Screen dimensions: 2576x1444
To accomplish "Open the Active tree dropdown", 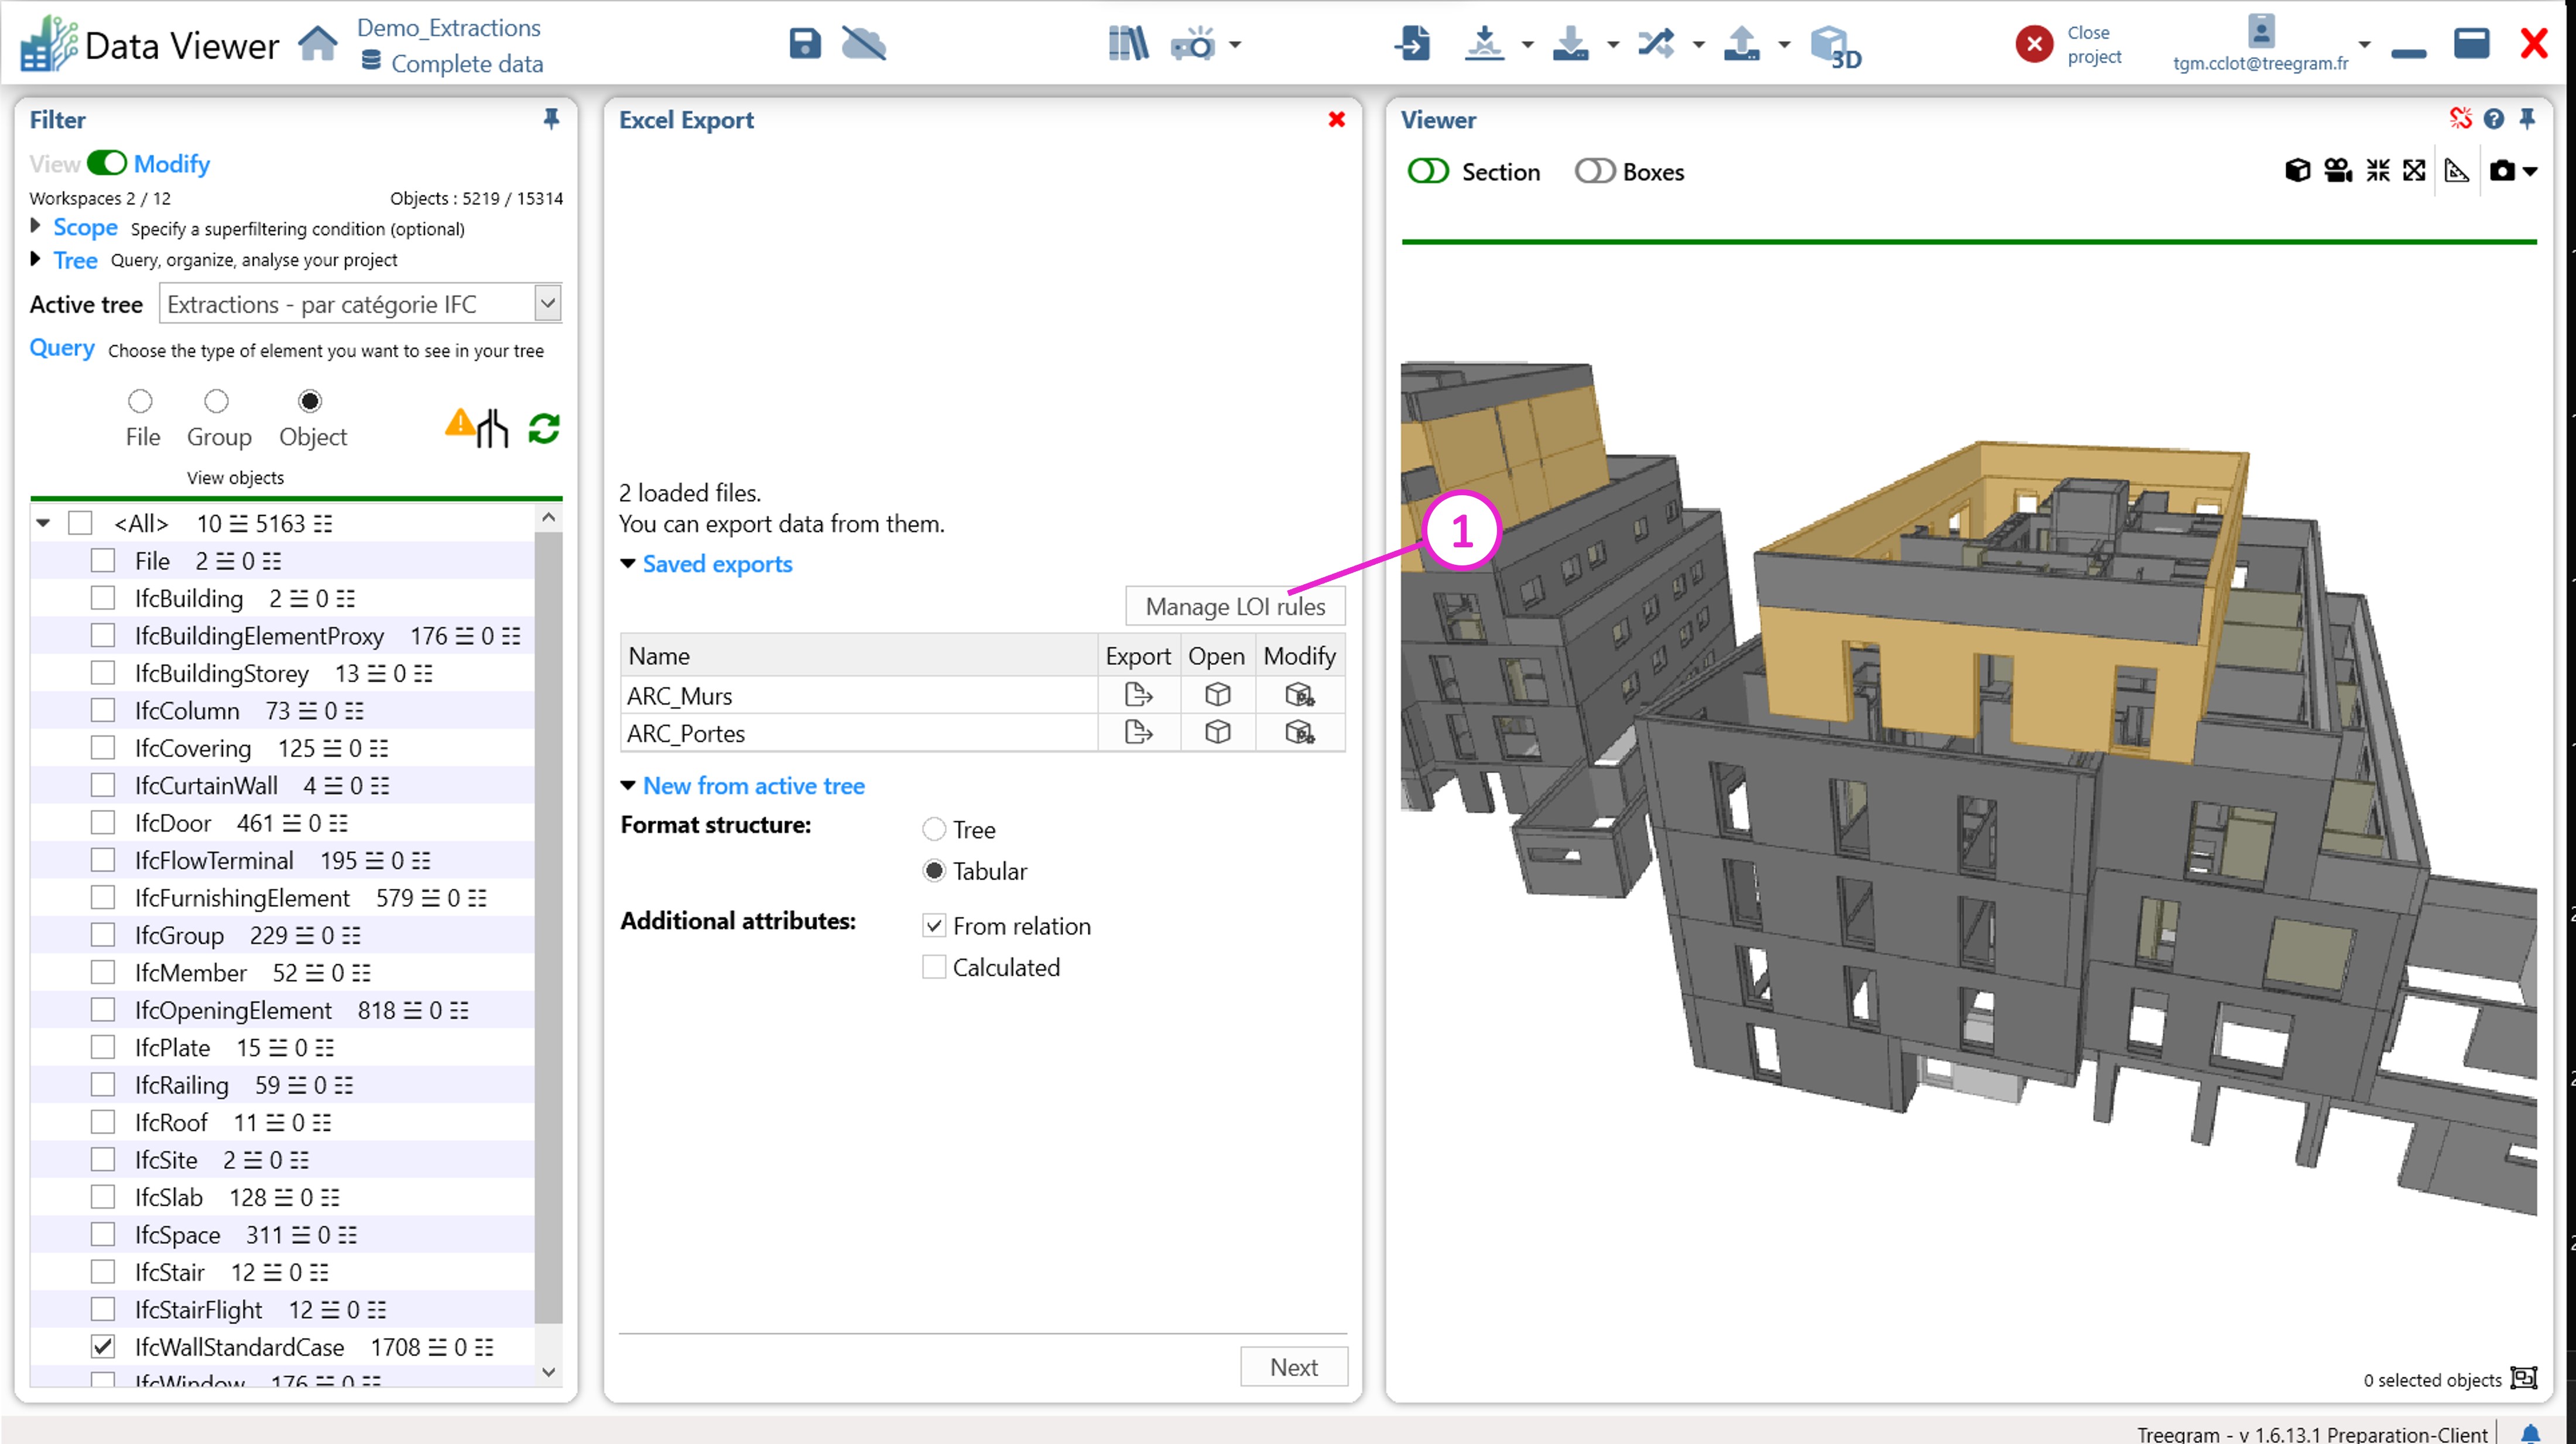I will [x=547, y=304].
